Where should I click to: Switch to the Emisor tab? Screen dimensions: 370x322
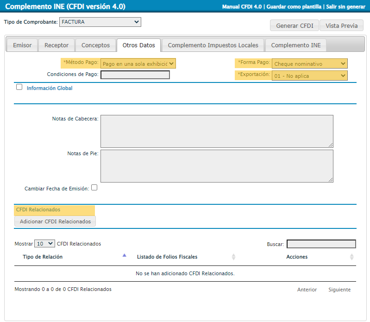point(22,45)
